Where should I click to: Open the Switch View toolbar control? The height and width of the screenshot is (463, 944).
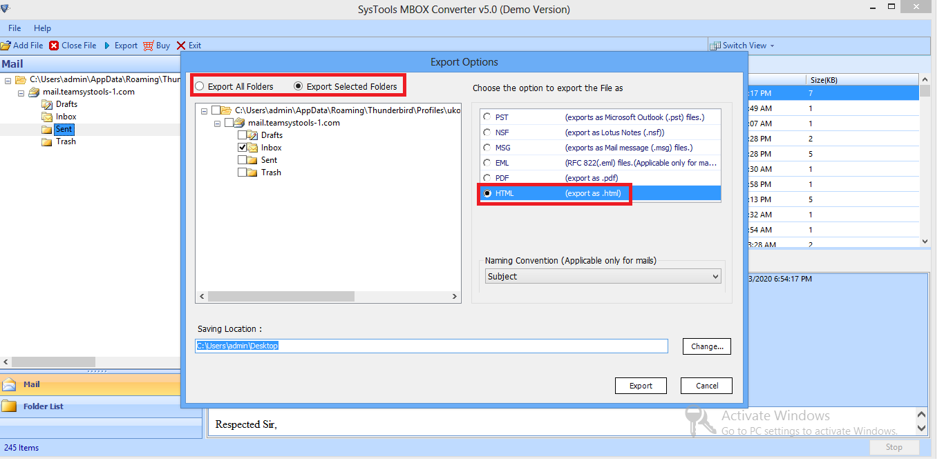743,46
